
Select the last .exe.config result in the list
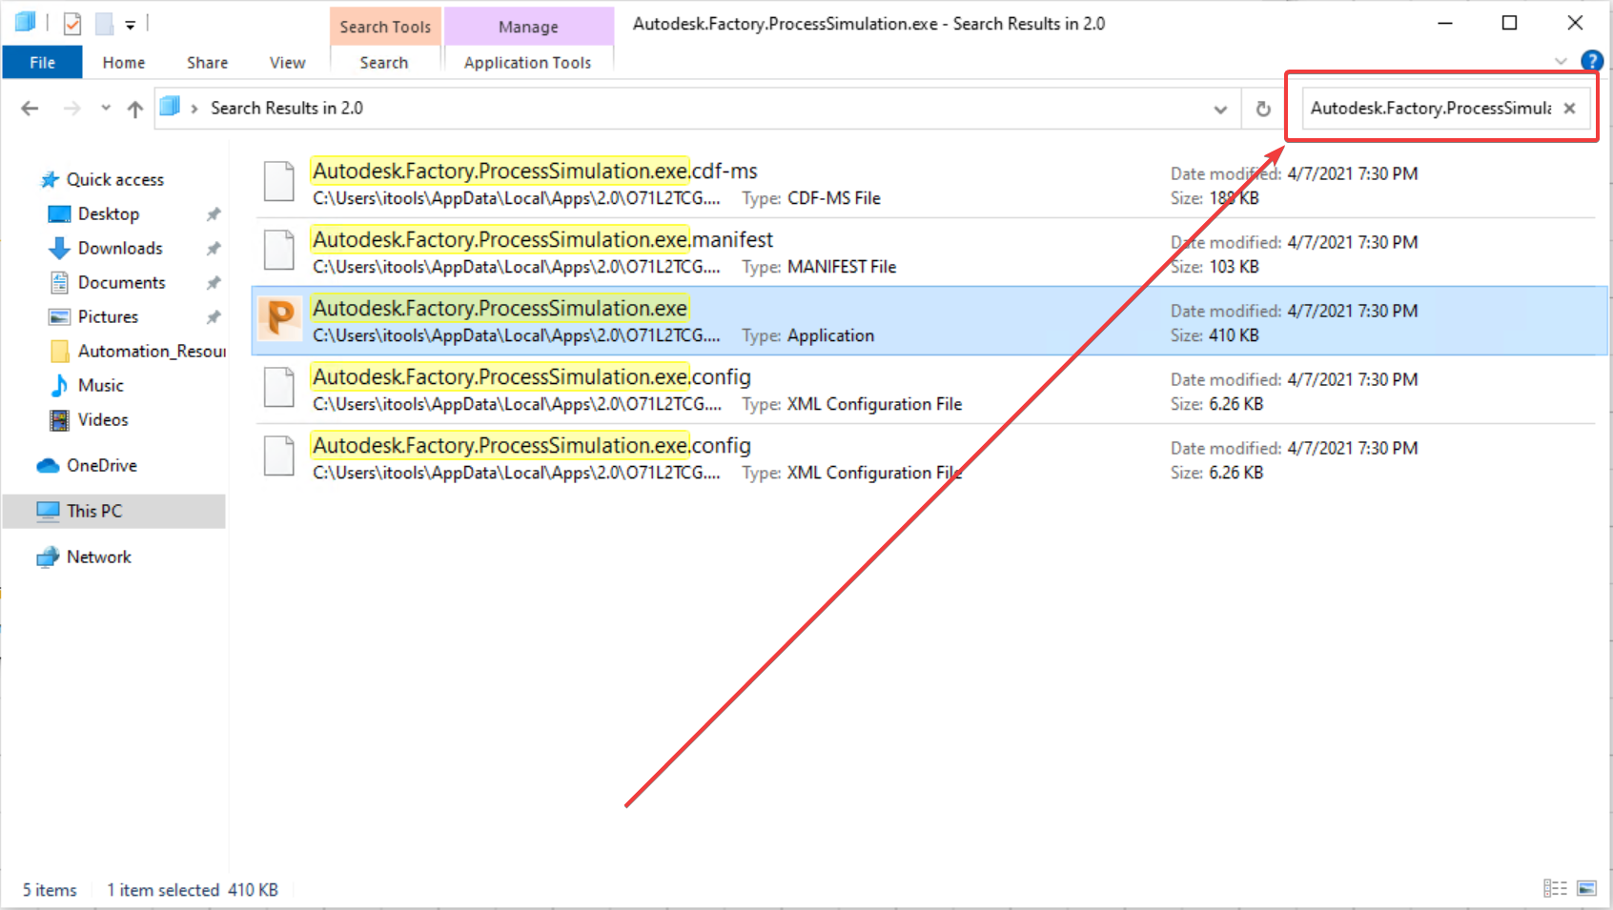tap(929, 458)
